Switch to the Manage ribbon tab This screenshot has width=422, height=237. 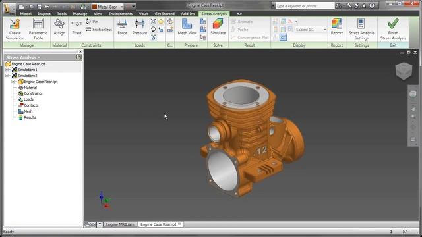click(80, 14)
